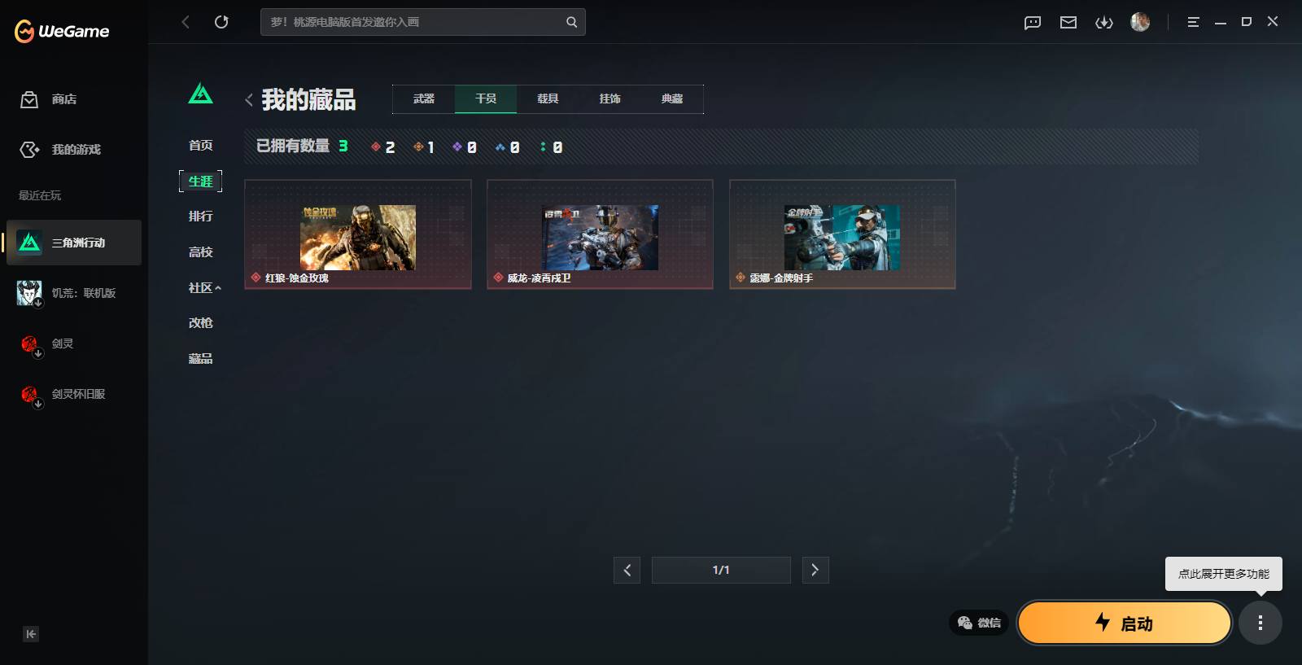Click the 红狼-蚀金玫瑰 label text
The height and width of the screenshot is (665, 1302).
(297, 278)
